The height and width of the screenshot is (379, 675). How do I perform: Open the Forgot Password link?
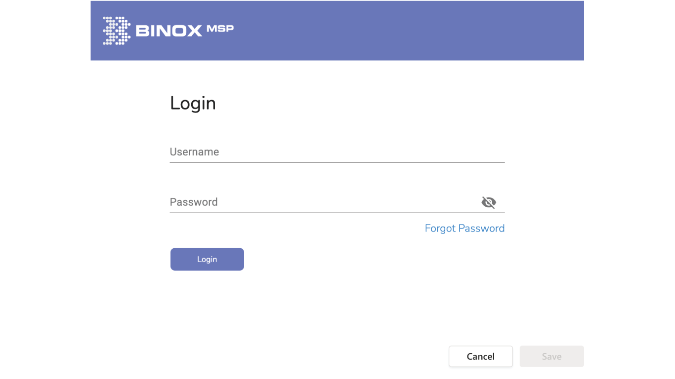pyautogui.click(x=464, y=228)
